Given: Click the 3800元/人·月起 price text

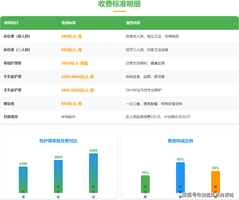Looking at the screenshot, I should (x=74, y=64).
